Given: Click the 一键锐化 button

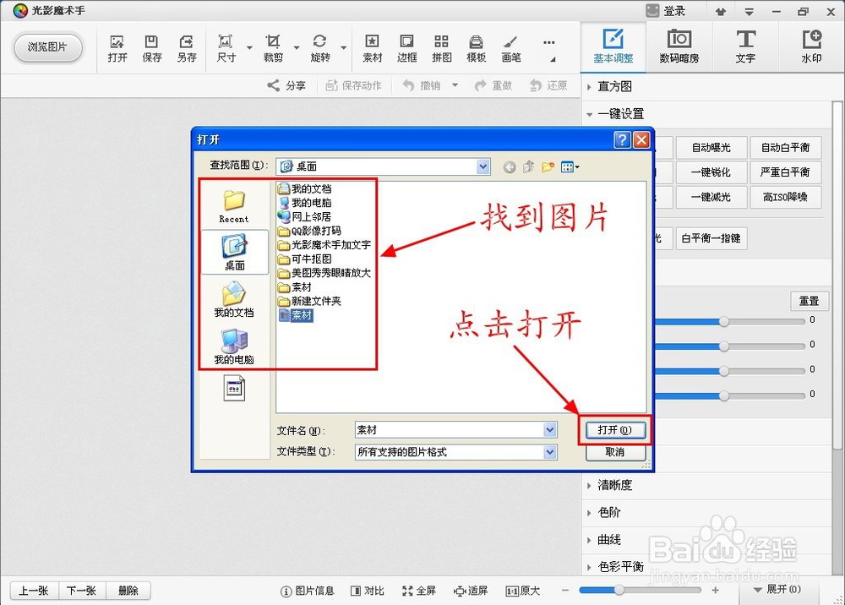Looking at the screenshot, I should tap(711, 172).
